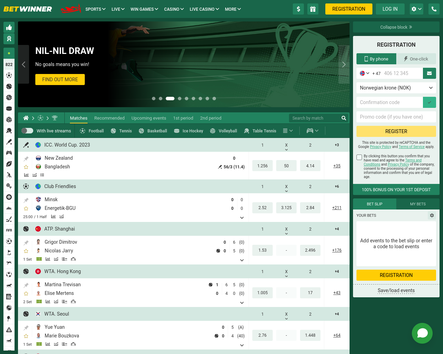Open the Norwegian krone currency dropdown
Viewport: 443px width, 354px height.
(396, 88)
